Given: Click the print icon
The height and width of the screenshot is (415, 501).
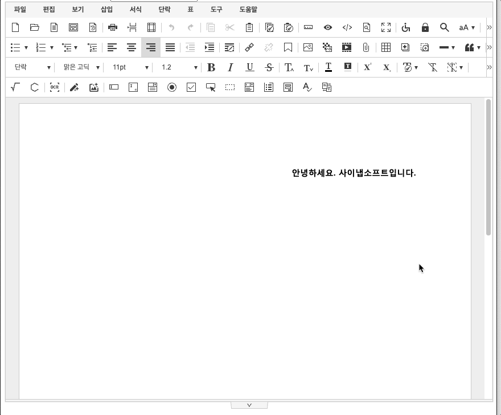Looking at the screenshot, I should [x=112, y=27].
